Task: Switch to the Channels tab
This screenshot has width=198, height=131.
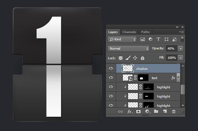Action: click(129, 32)
